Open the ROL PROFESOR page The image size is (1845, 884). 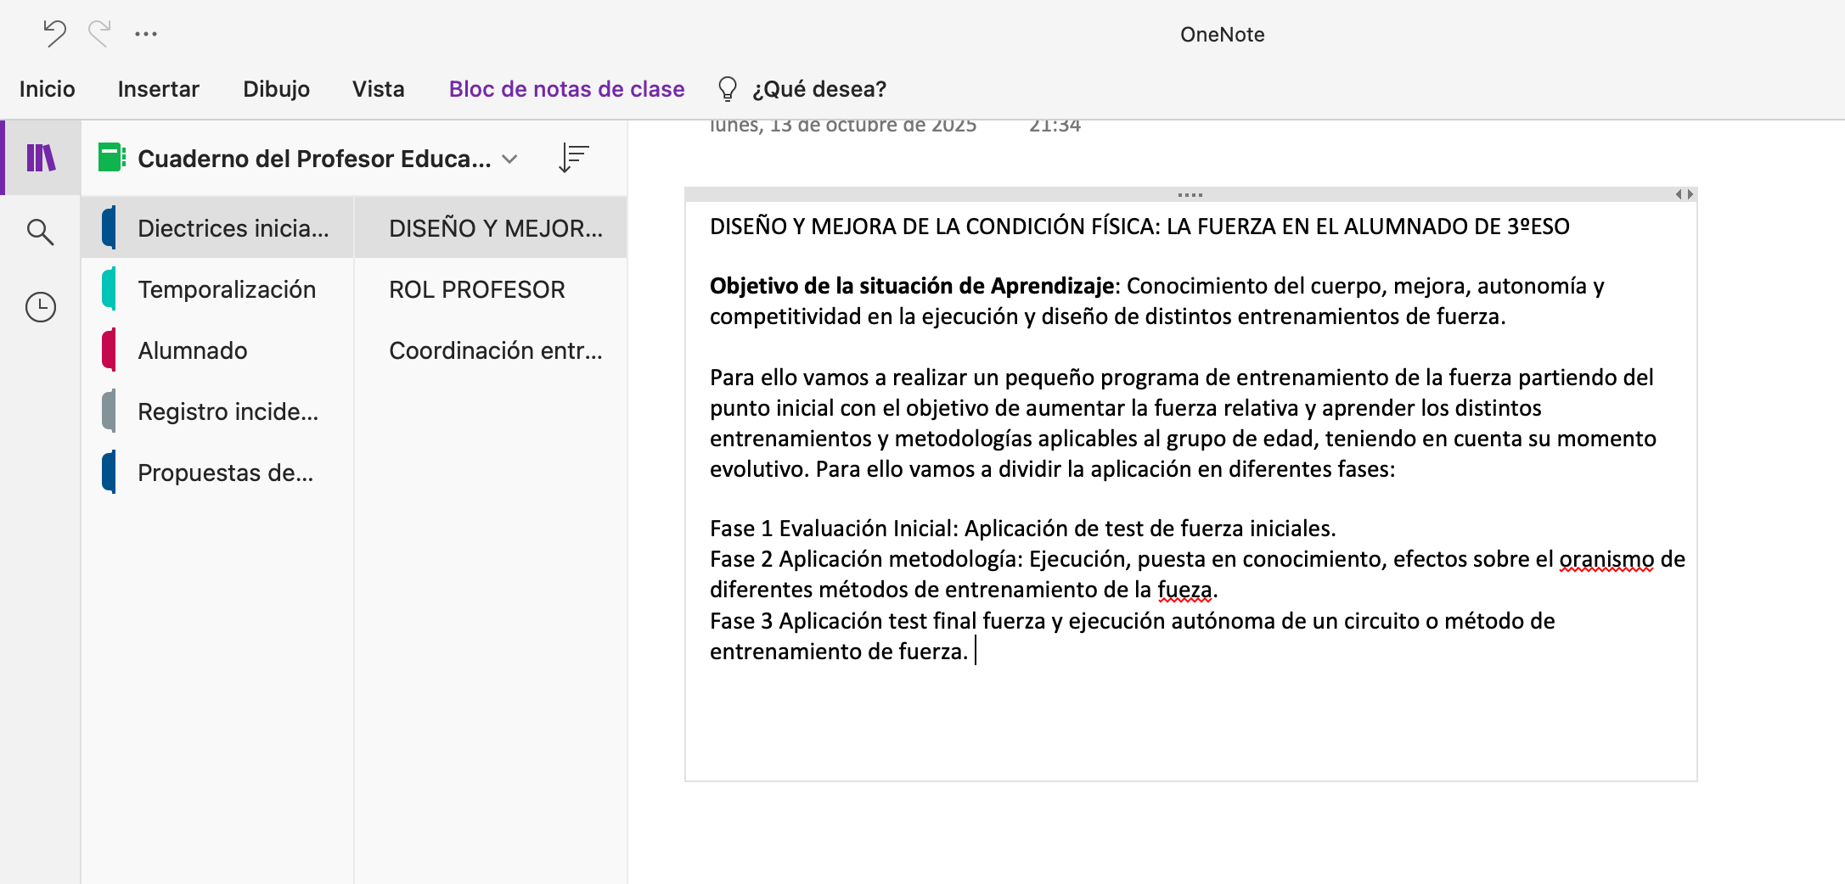point(476,289)
